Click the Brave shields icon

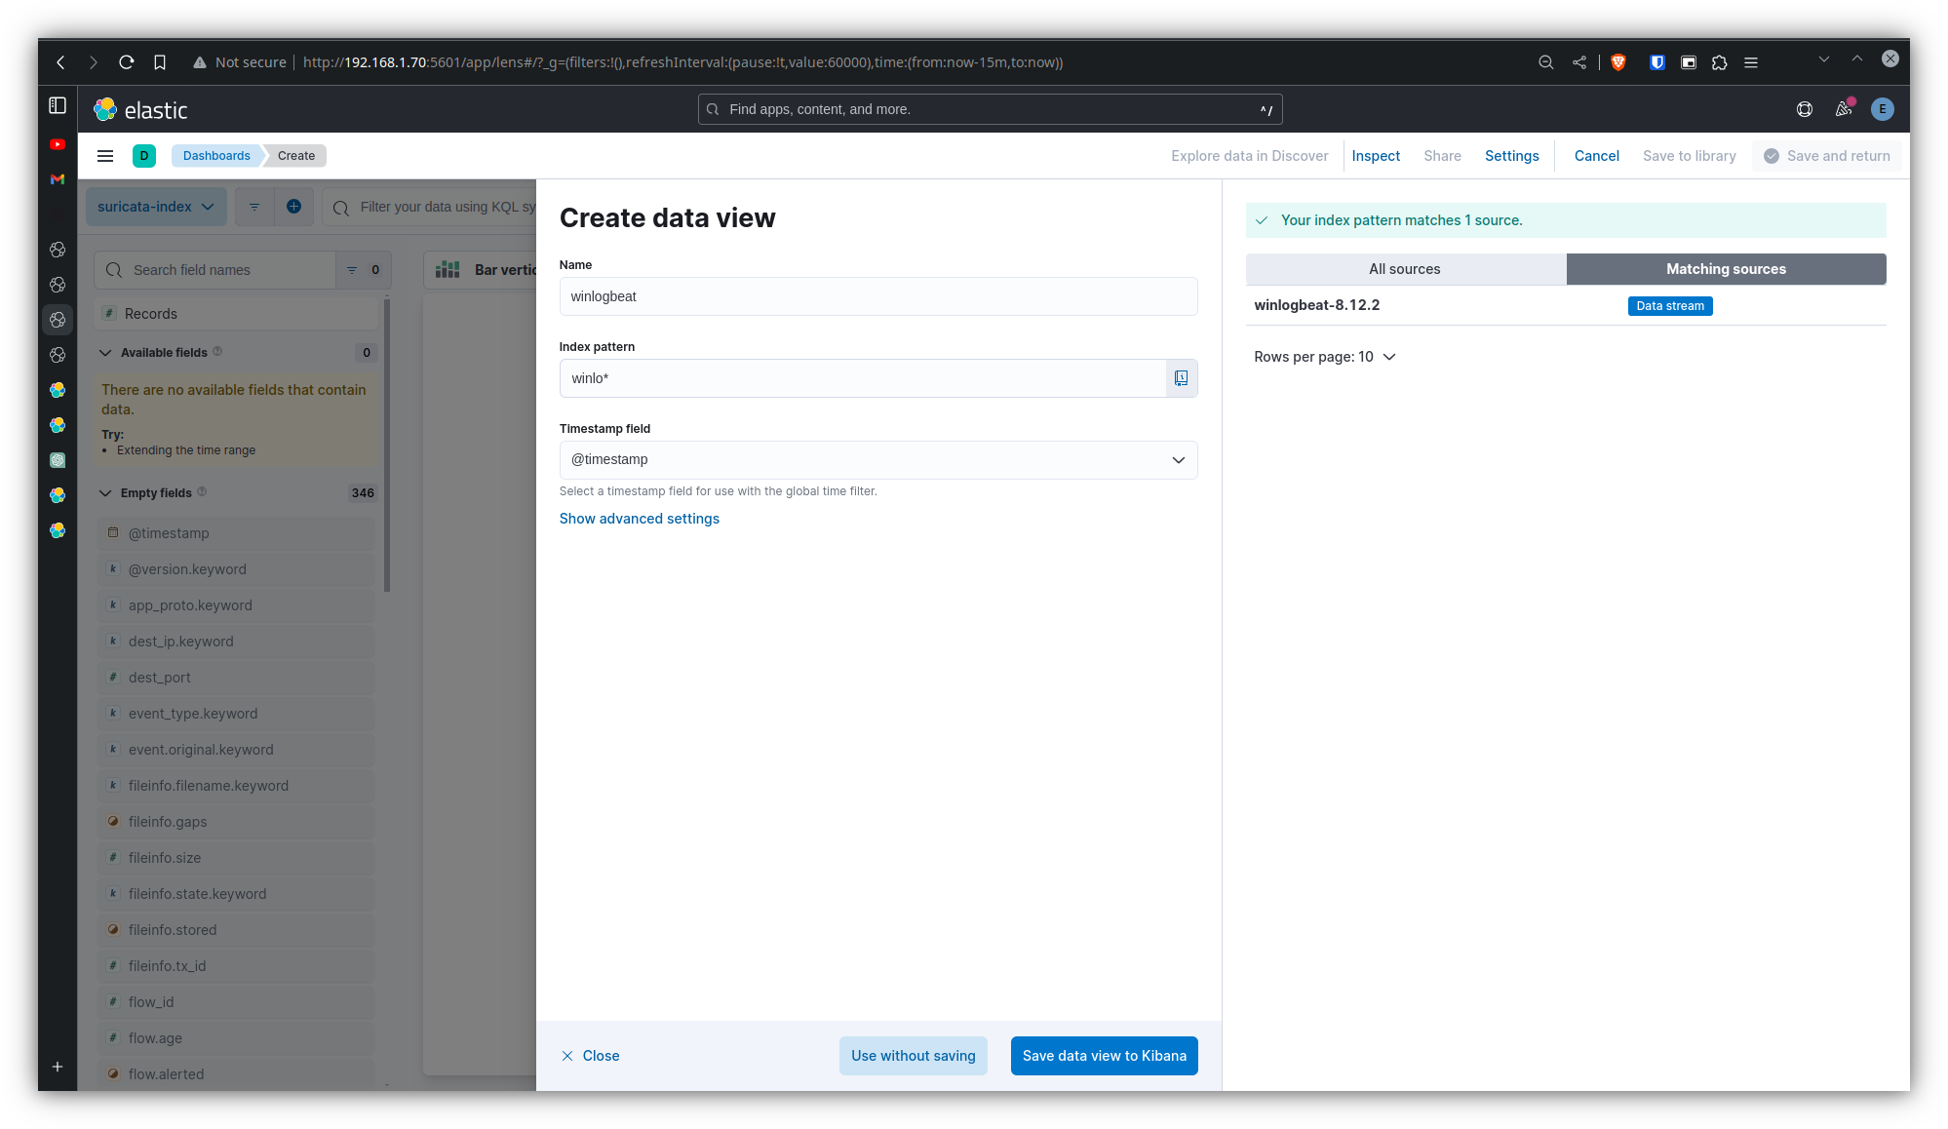tap(1618, 62)
